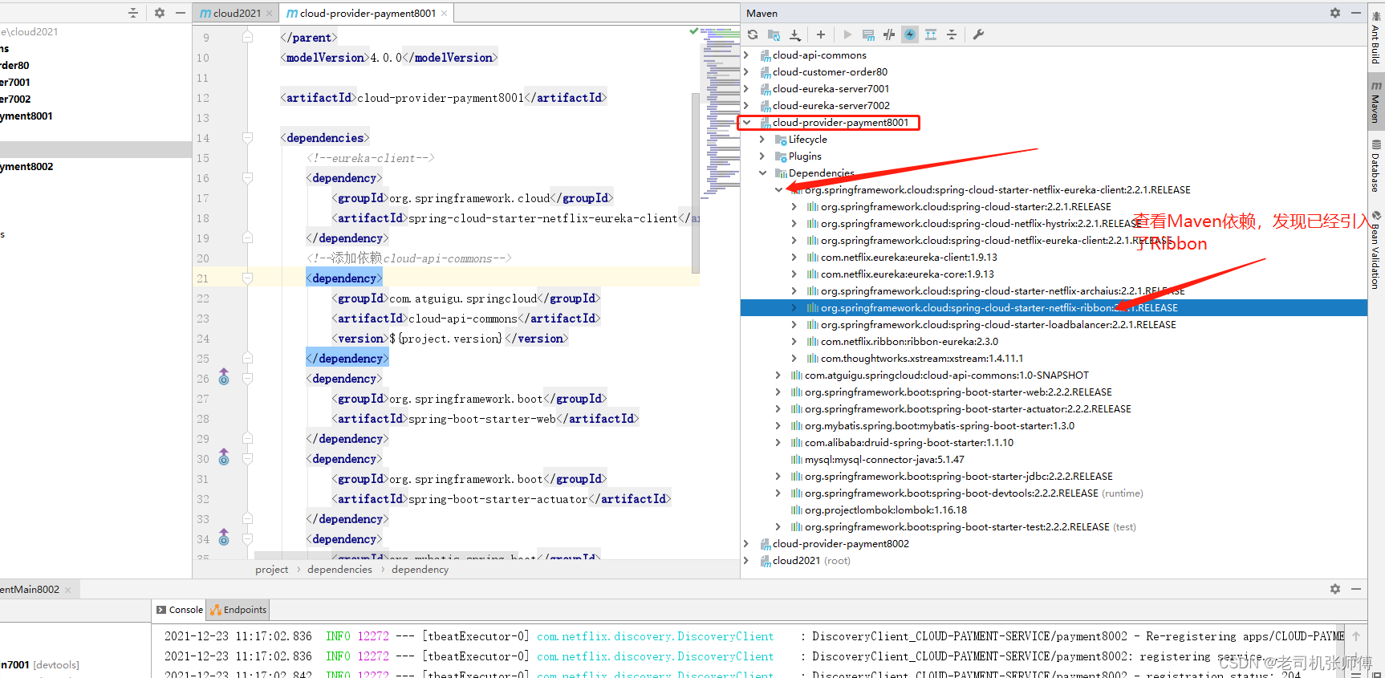Open Maven panel gear options
The width and height of the screenshot is (1385, 678).
tap(1335, 13)
